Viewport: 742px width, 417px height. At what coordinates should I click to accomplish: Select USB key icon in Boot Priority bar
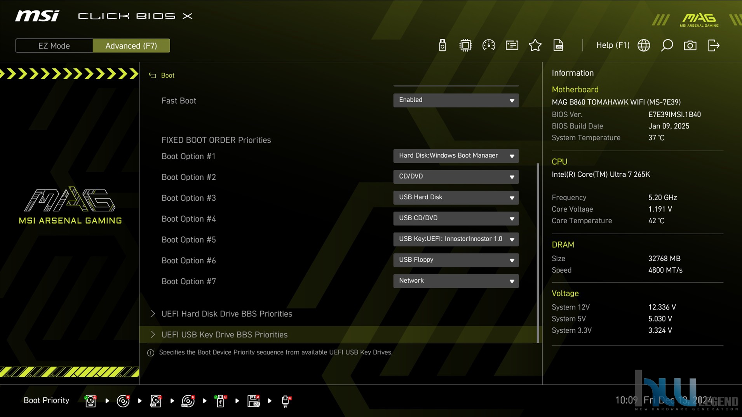click(x=221, y=401)
